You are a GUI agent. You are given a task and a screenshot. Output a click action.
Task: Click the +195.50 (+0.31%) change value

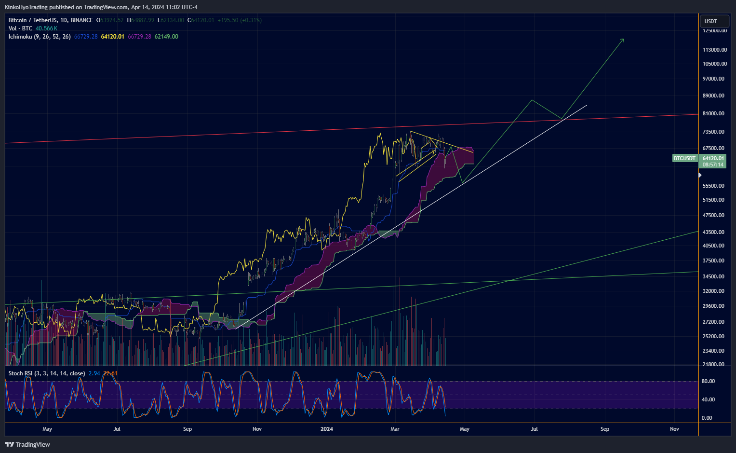240,20
